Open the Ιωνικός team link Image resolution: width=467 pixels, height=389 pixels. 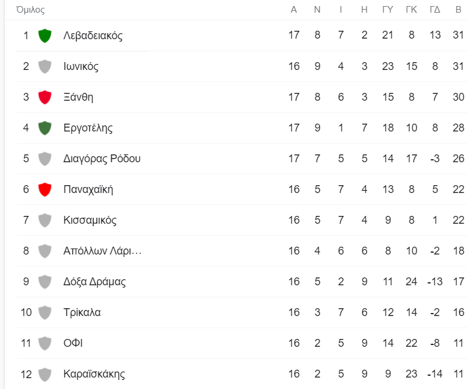pos(81,66)
